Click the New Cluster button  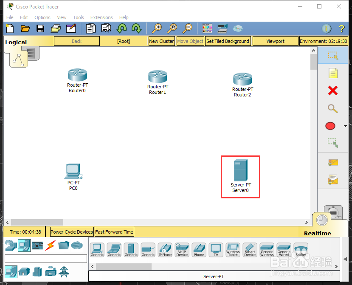[x=161, y=41]
